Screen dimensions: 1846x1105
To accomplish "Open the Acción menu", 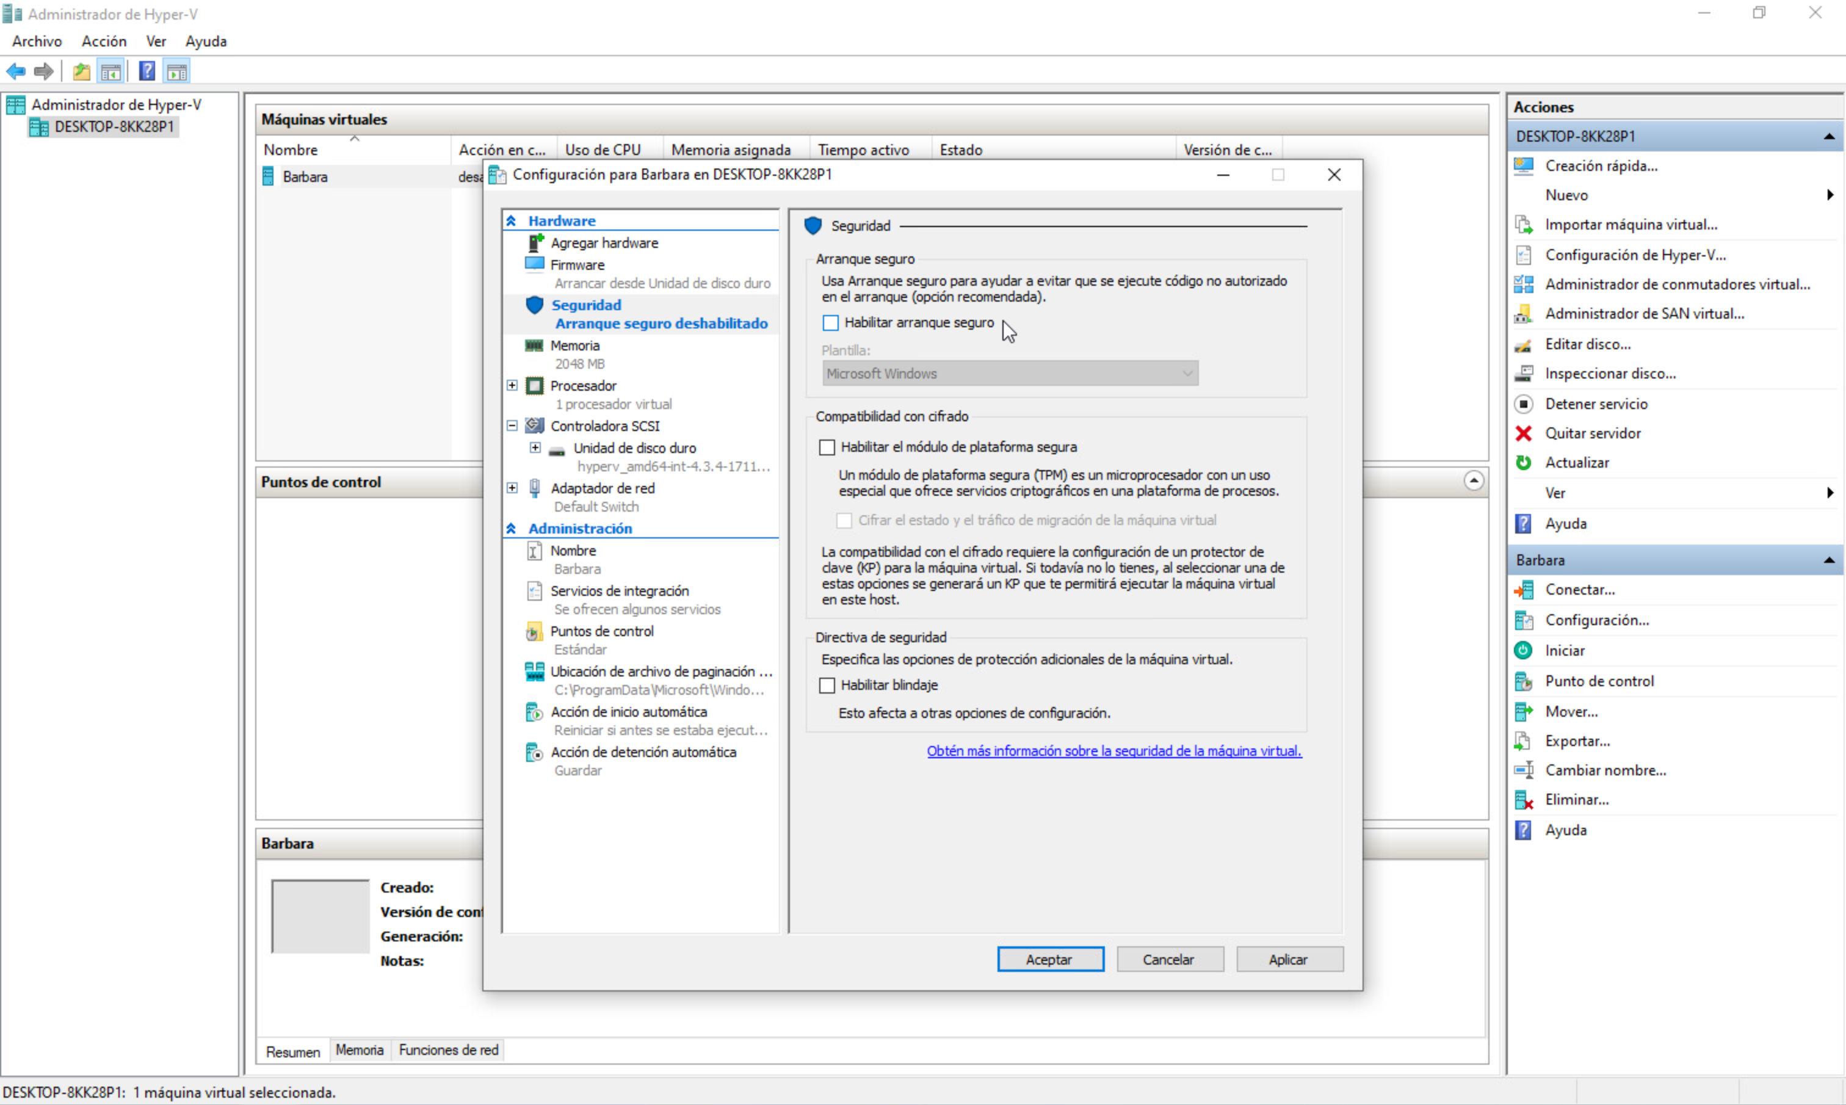I will tap(103, 41).
